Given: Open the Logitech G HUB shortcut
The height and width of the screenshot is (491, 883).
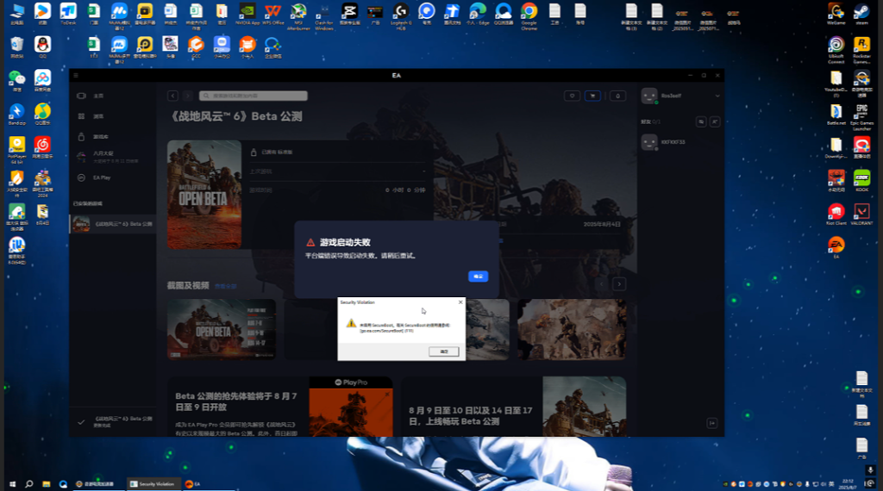Looking at the screenshot, I should 401,16.
